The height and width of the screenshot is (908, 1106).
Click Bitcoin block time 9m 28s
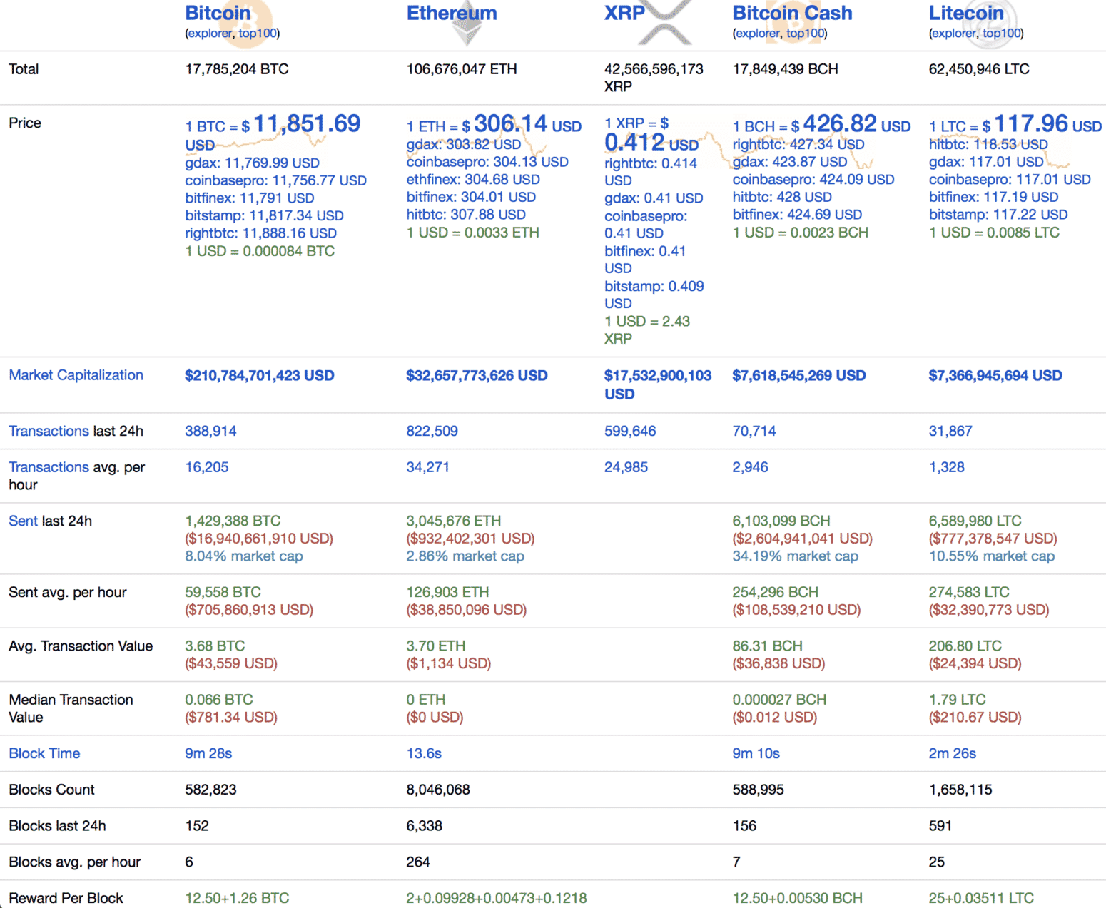(208, 753)
